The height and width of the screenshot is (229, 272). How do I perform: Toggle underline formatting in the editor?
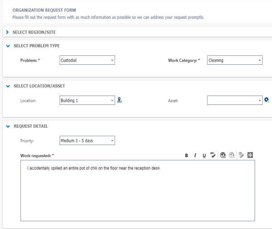(x=204, y=155)
